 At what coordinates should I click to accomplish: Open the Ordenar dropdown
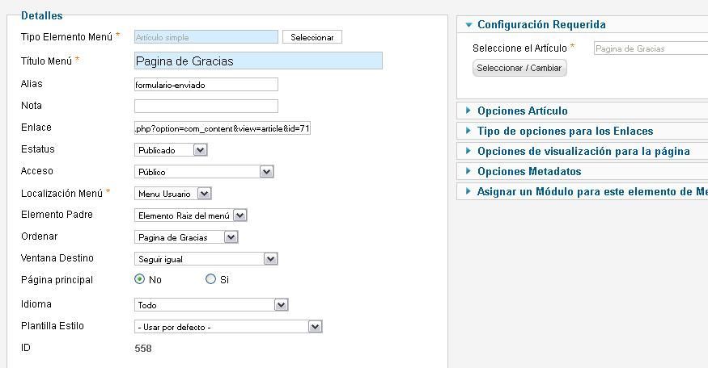(x=186, y=237)
